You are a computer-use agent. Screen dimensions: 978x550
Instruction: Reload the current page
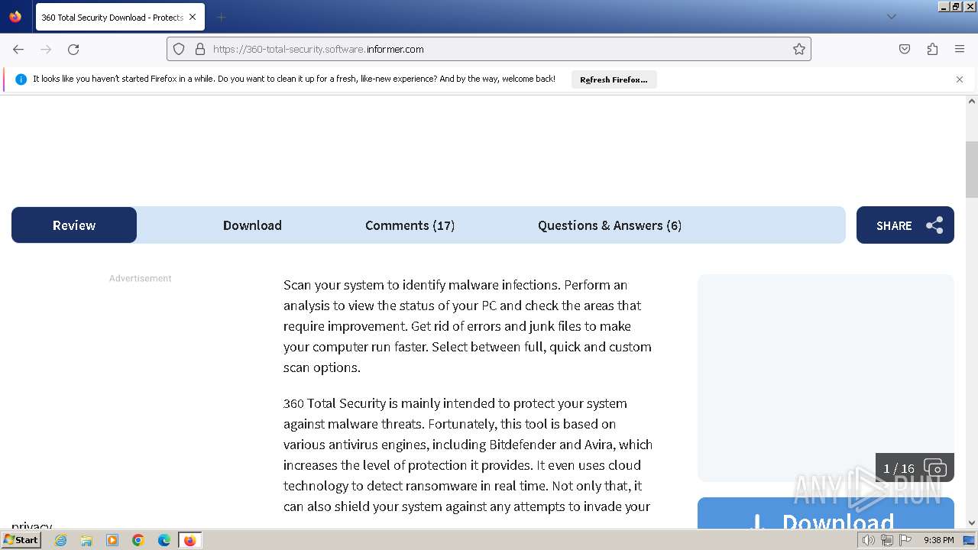73,49
